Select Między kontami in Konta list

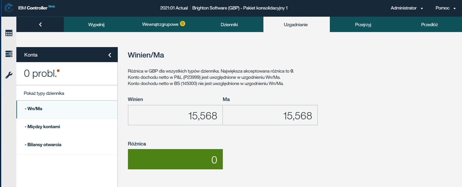tap(42, 127)
